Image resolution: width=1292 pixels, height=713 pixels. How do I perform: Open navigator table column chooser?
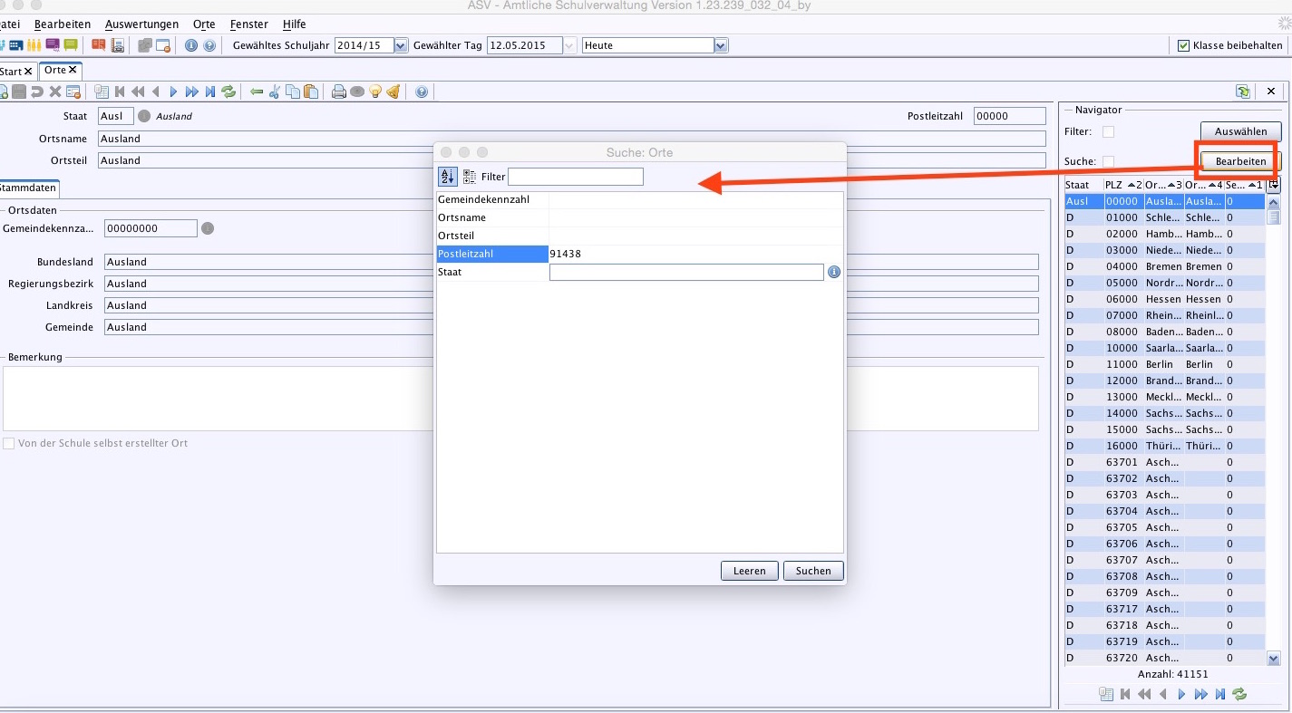pyautogui.click(x=1274, y=185)
